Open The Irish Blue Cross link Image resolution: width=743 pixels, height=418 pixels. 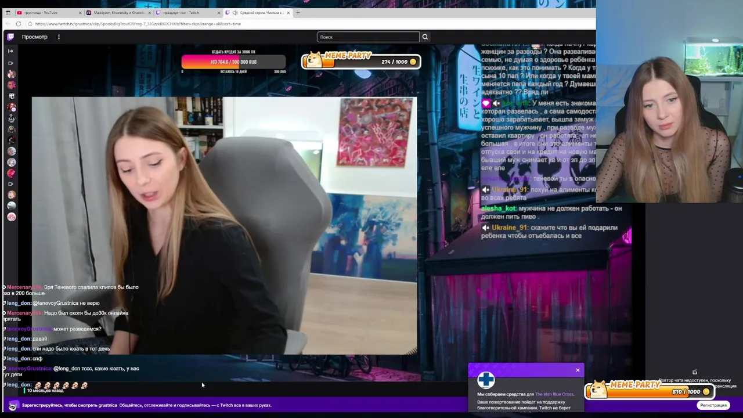click(x=554, y=394)
